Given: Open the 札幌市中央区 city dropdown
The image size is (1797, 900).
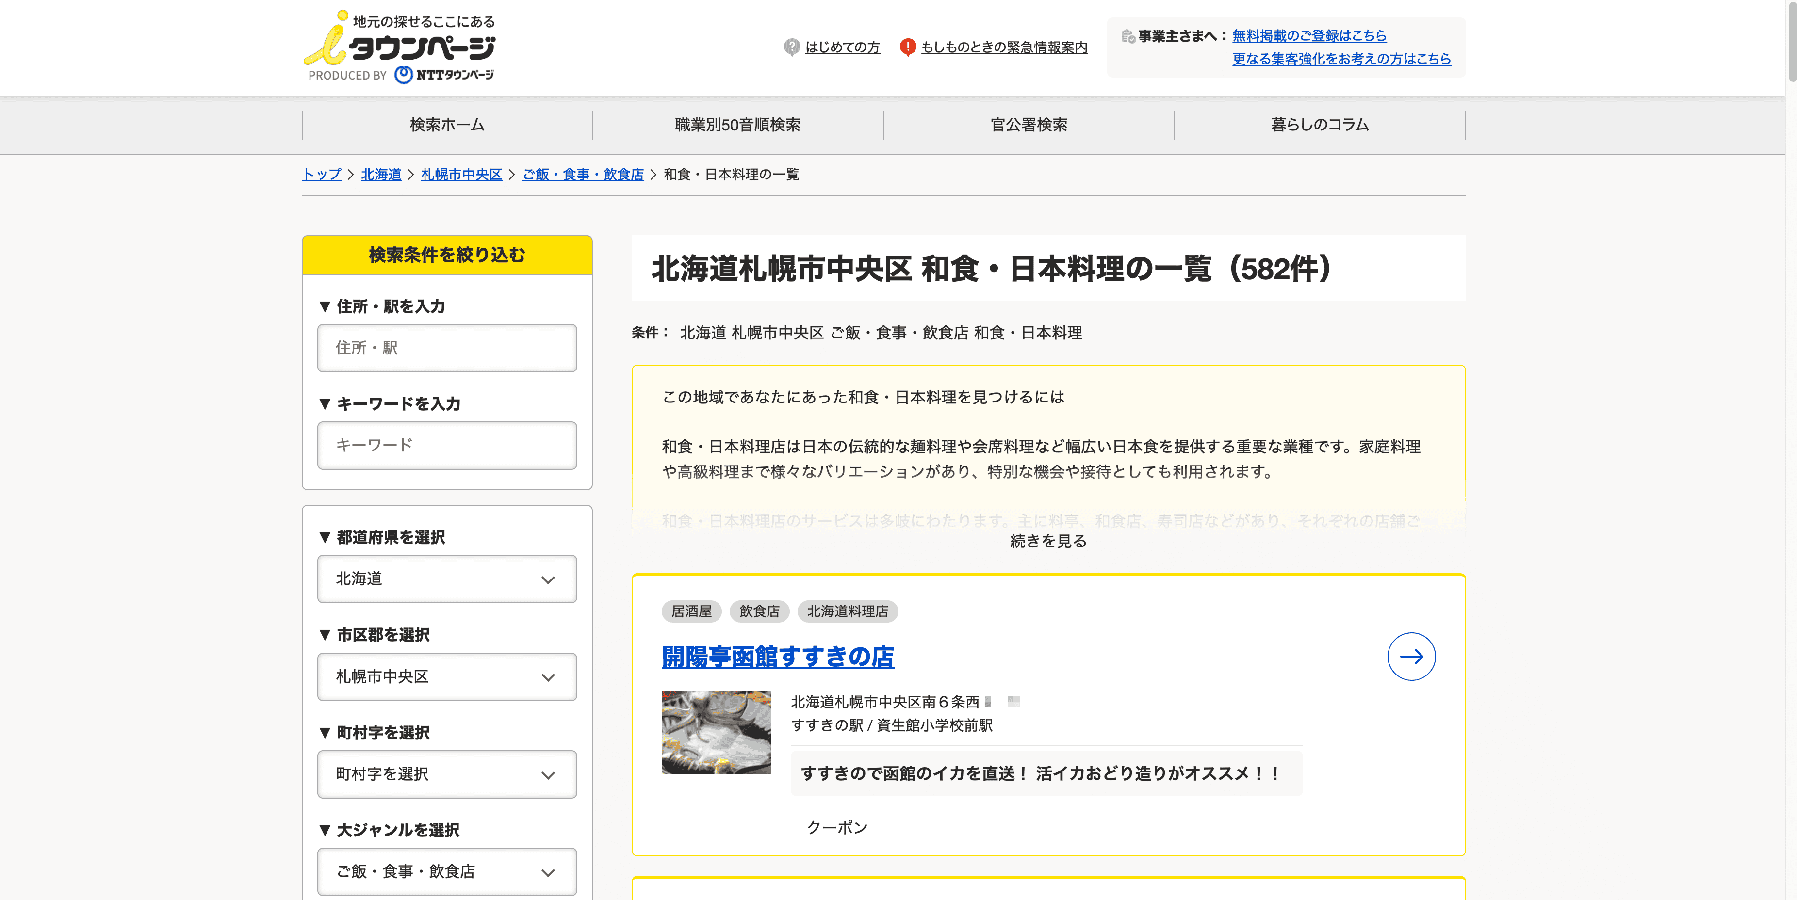Looking at the screenshot, I should pyautogui.click(x=446, y=676).
